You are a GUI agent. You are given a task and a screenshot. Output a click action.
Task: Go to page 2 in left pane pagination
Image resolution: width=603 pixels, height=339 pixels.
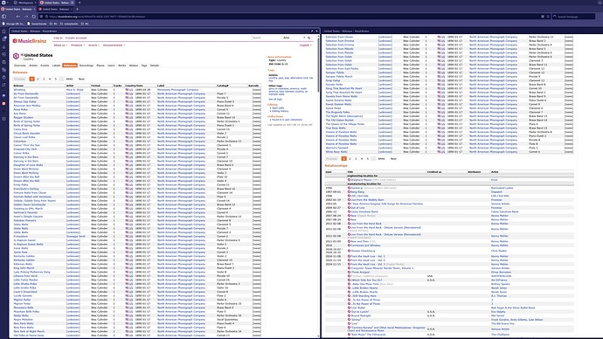pyautogui.click(x=38, y=79)
